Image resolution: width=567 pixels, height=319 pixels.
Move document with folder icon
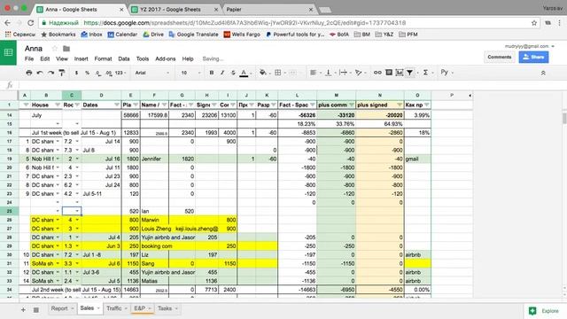click(66, 49)
